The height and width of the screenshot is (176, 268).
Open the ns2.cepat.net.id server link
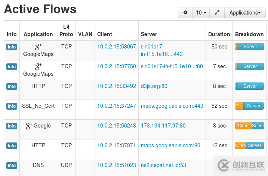tap(160, 165)
